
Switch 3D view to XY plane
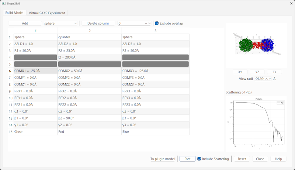[240, 72]
